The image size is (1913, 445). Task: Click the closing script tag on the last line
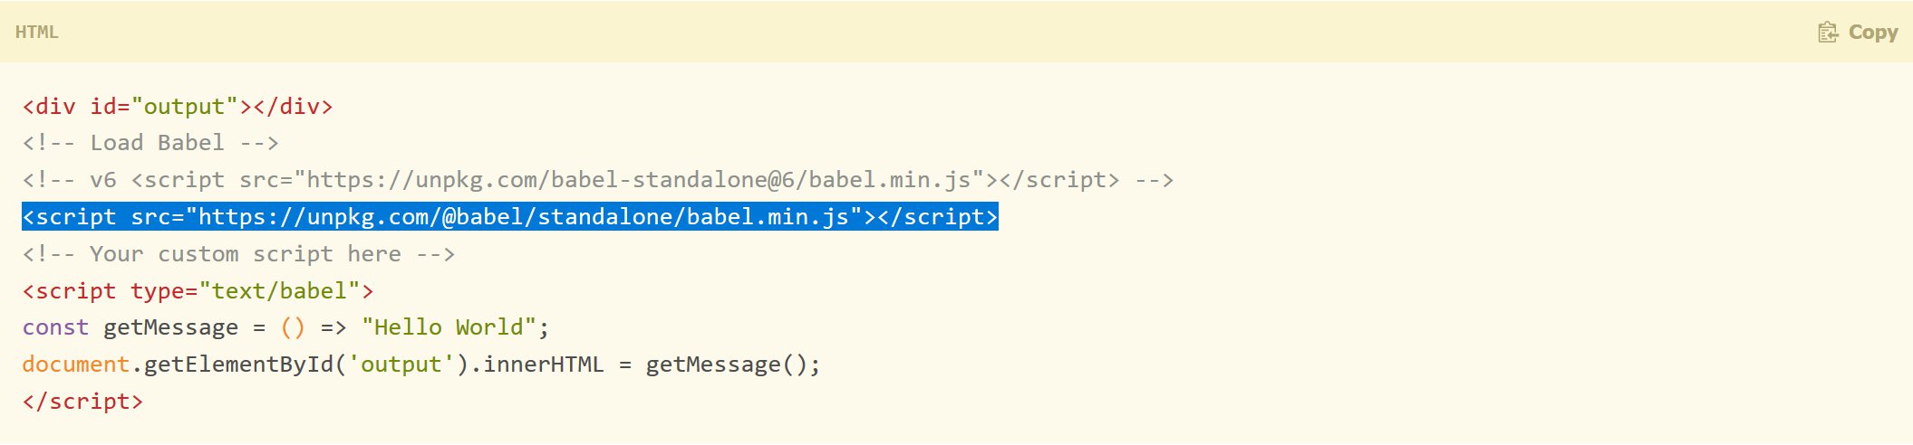(82, 402)
